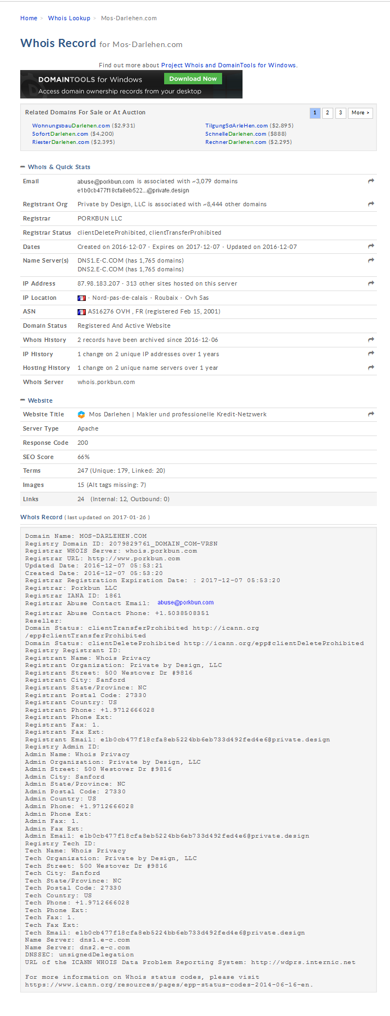Click the Links 24 value row
The height and width of the screenshot is (1016, 390).
point(198,499)
